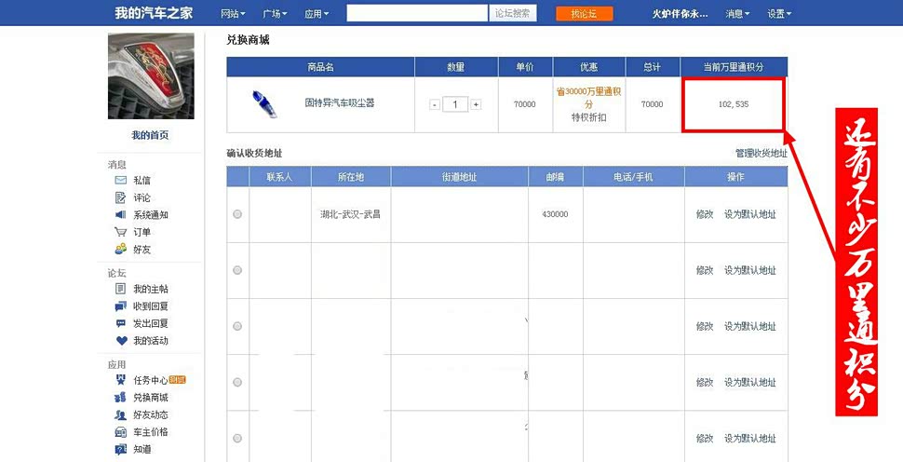Click the 我的主帖 document icon

click(x=120, y=289)
